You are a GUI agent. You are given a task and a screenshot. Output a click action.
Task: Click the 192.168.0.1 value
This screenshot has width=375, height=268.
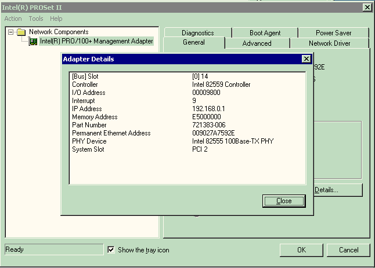point(208,109)
